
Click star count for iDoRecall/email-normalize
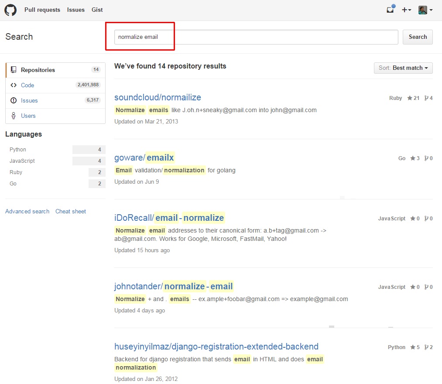coord(415,219)
